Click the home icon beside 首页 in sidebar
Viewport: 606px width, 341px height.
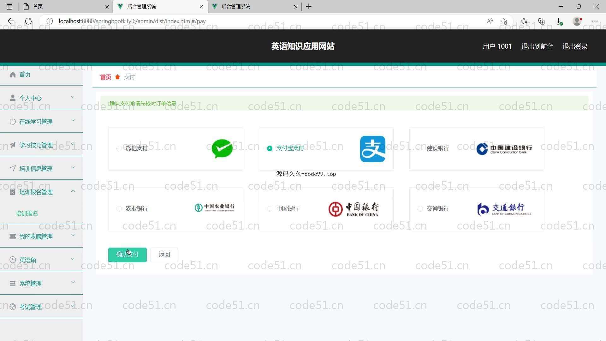tap(13, 75)
